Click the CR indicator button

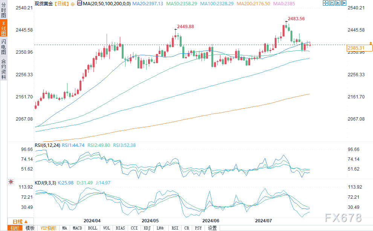tap(187, 228)
